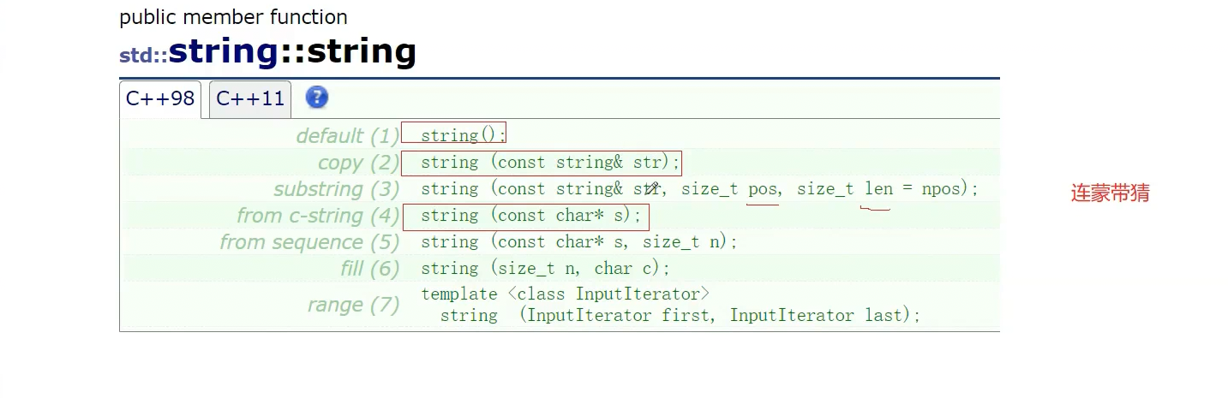Click the 'string::string' page title
The width and height of the screenshot is (1228, 398).
pyautogui.click(x=292, y=52)
